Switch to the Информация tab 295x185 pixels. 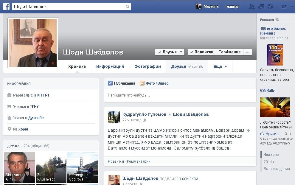point(110,66)
